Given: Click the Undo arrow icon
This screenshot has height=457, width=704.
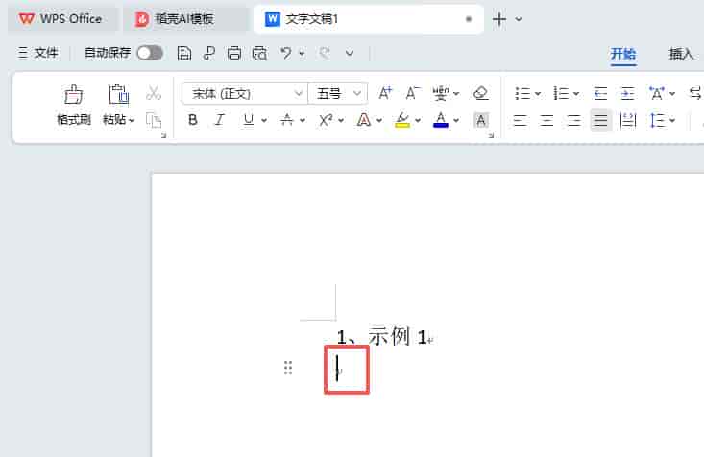Looking at the screenshot, I should (x=285, y=53).
